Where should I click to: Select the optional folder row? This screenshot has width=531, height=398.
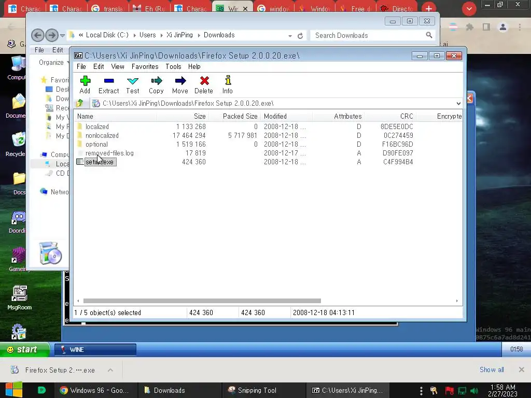[x=96, y=144]
